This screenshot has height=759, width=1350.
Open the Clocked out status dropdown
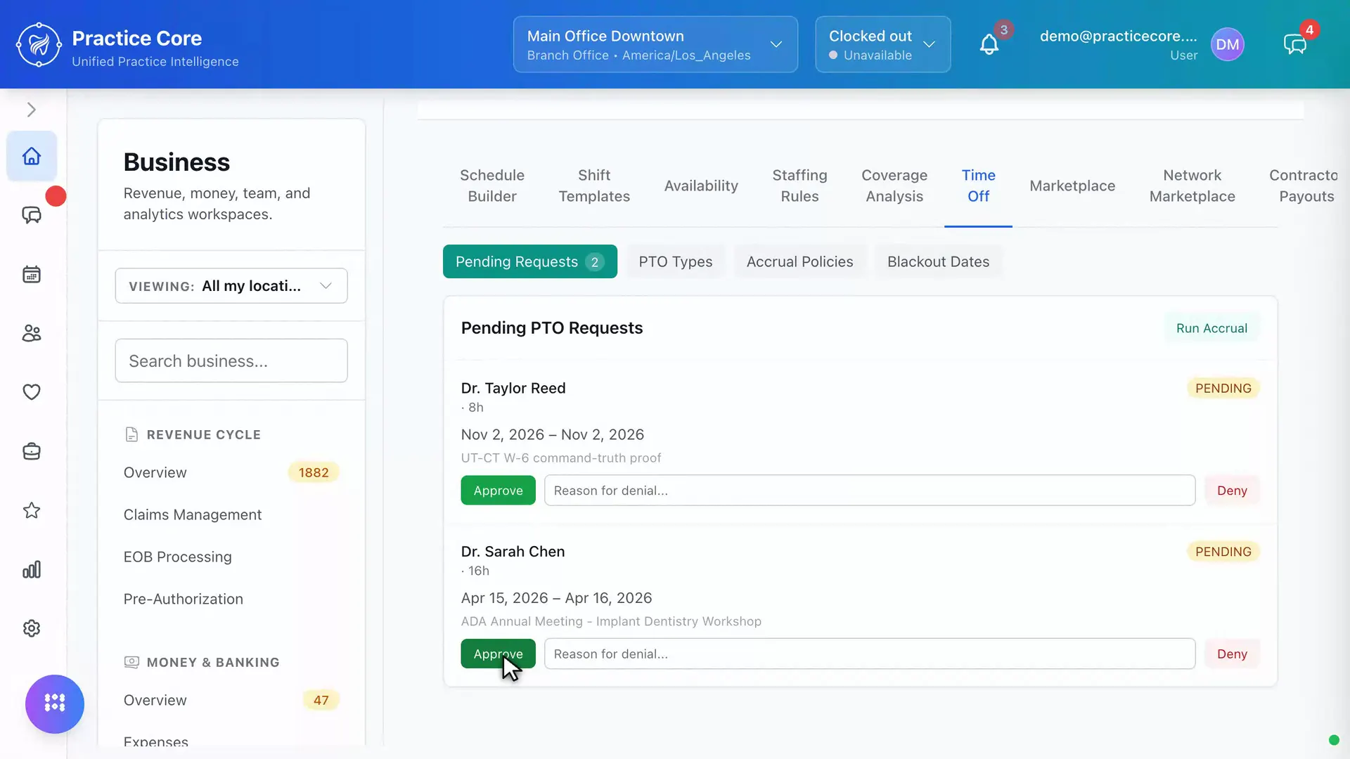tap(883, 44)
